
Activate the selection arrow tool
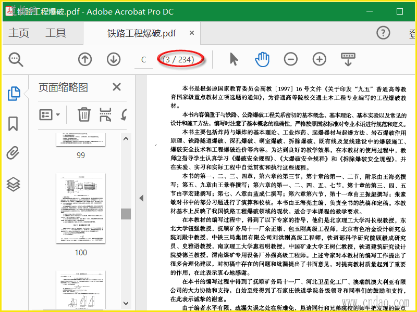(234, 59)
